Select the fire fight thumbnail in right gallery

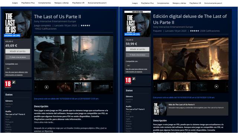(x=182, y=86)
